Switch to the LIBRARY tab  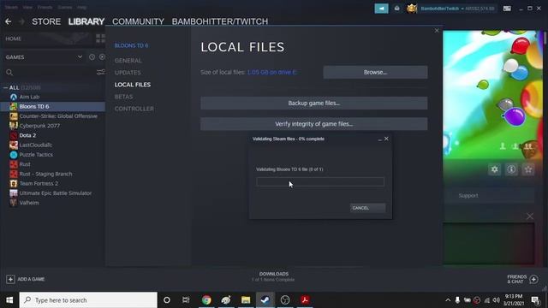tap(86, 21)
